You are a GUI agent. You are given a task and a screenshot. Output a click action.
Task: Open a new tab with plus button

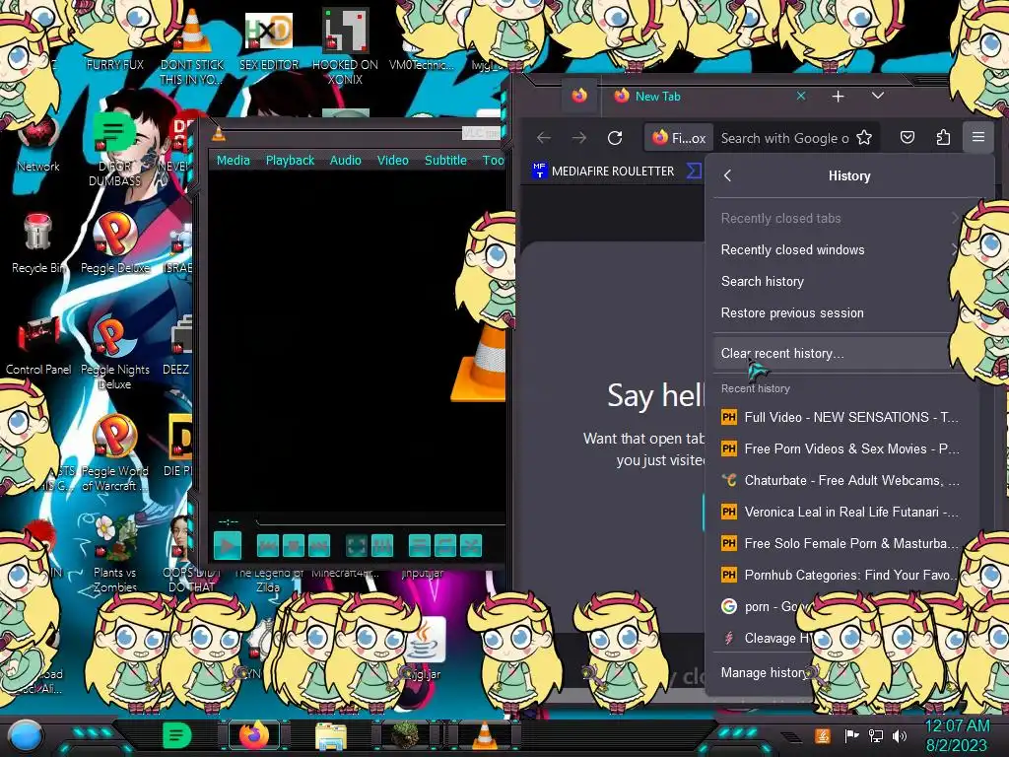point(838,97)
